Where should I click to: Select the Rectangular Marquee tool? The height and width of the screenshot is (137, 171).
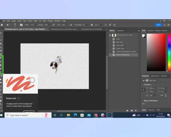[1, 37]
